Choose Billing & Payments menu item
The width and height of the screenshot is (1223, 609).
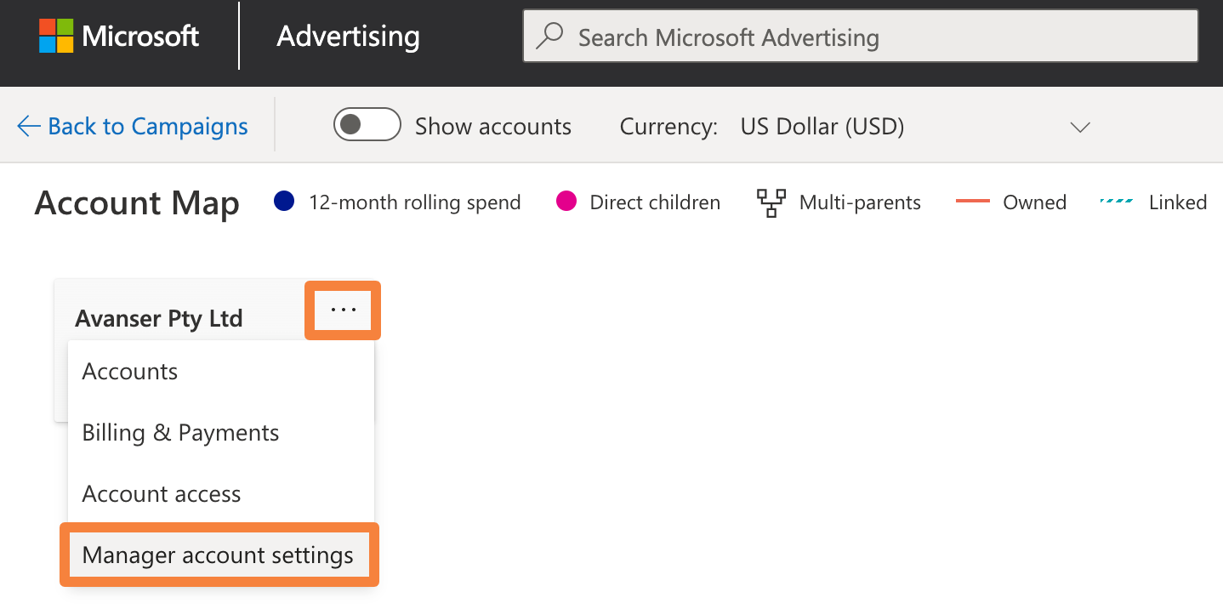(x=180, y=433)
